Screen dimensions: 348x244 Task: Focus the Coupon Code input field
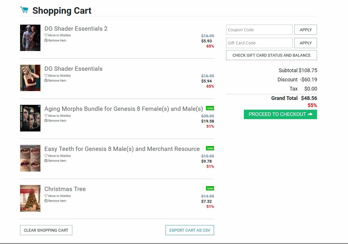point(259,30)
